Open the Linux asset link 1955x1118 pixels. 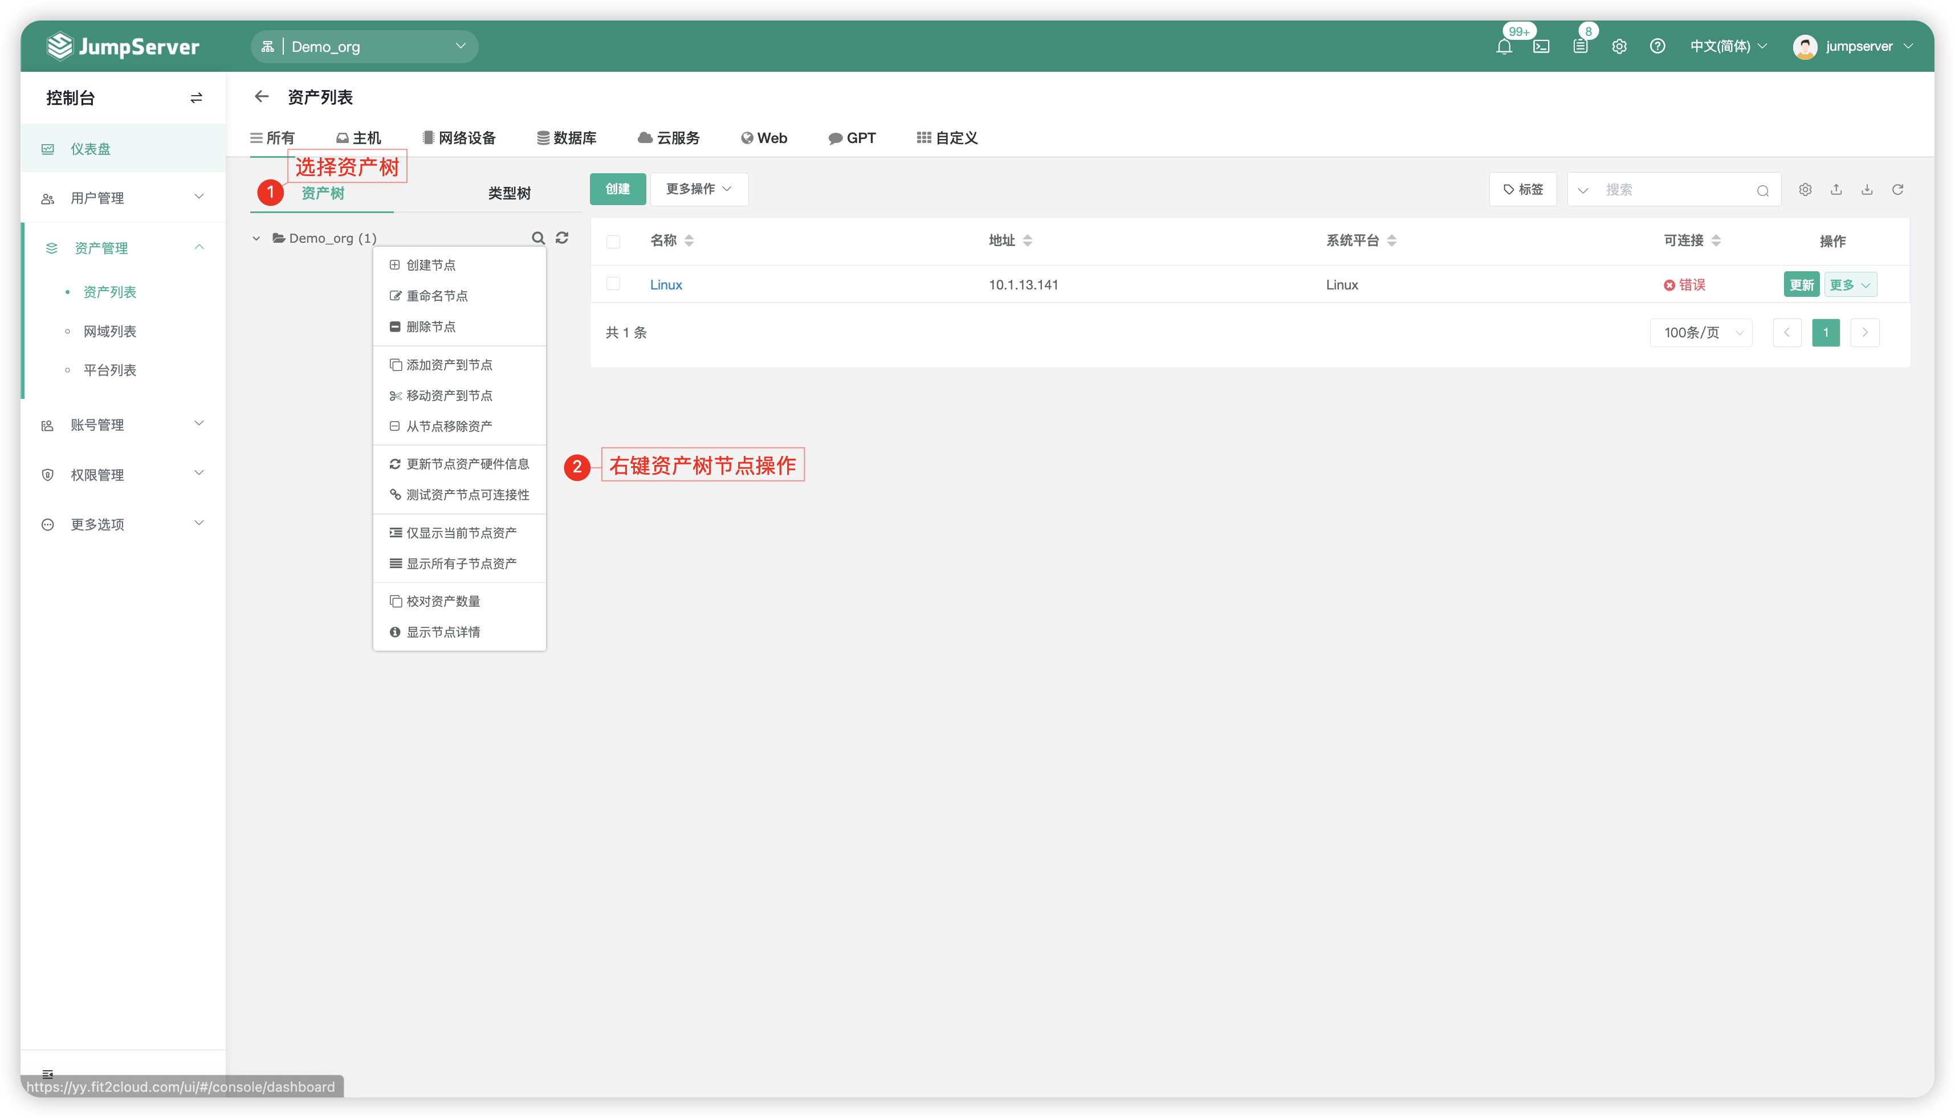666,285
